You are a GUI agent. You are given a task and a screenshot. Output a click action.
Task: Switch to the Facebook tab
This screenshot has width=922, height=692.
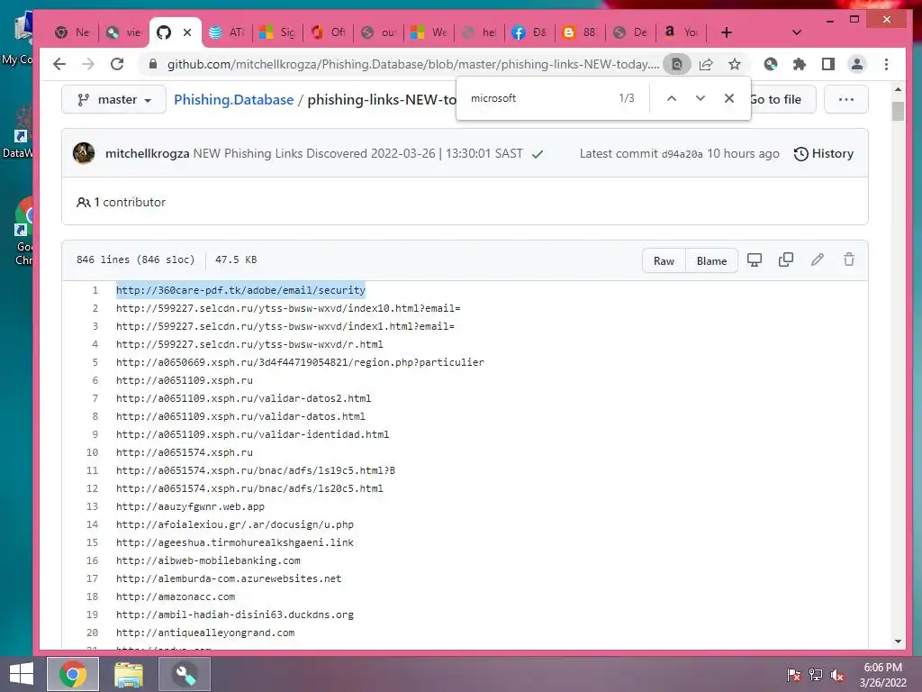point(528,32)
